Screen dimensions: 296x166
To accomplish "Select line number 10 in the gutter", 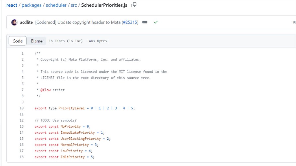I will tap(22, 108).
